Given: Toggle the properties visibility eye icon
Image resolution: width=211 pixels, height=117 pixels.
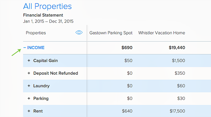Looking at the screenshot, I should point(79,32).
